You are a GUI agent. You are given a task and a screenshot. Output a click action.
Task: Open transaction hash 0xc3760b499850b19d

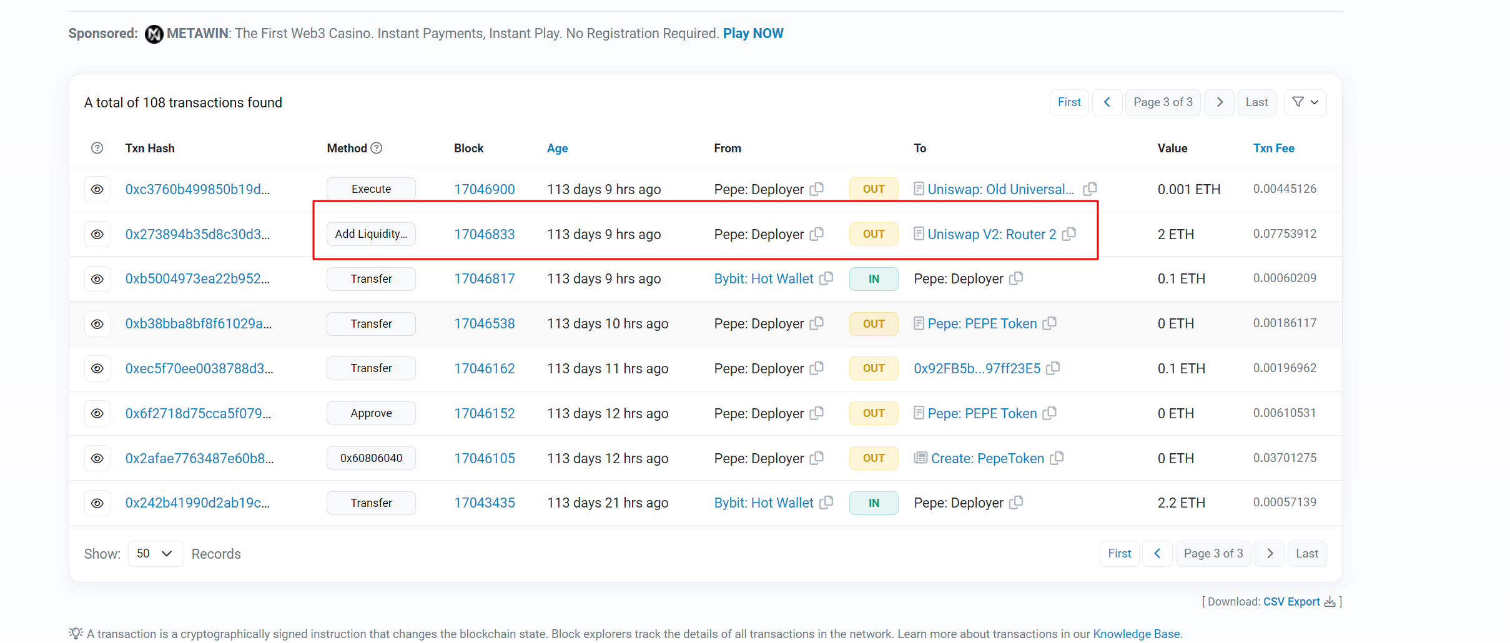(x=197, y=190)
